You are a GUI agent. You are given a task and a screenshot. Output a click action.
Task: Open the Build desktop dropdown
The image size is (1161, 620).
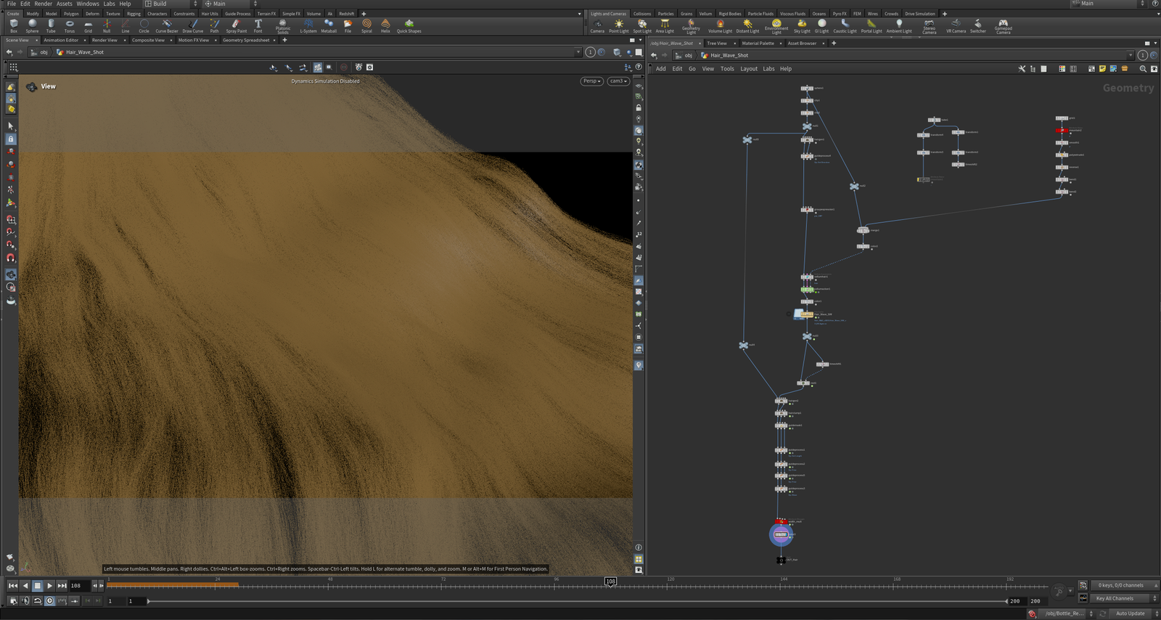[x=171, y=4]
